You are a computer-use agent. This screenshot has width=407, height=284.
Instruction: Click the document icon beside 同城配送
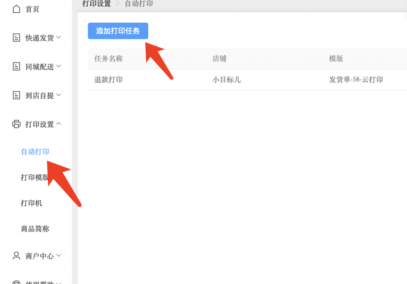(16, 66)
